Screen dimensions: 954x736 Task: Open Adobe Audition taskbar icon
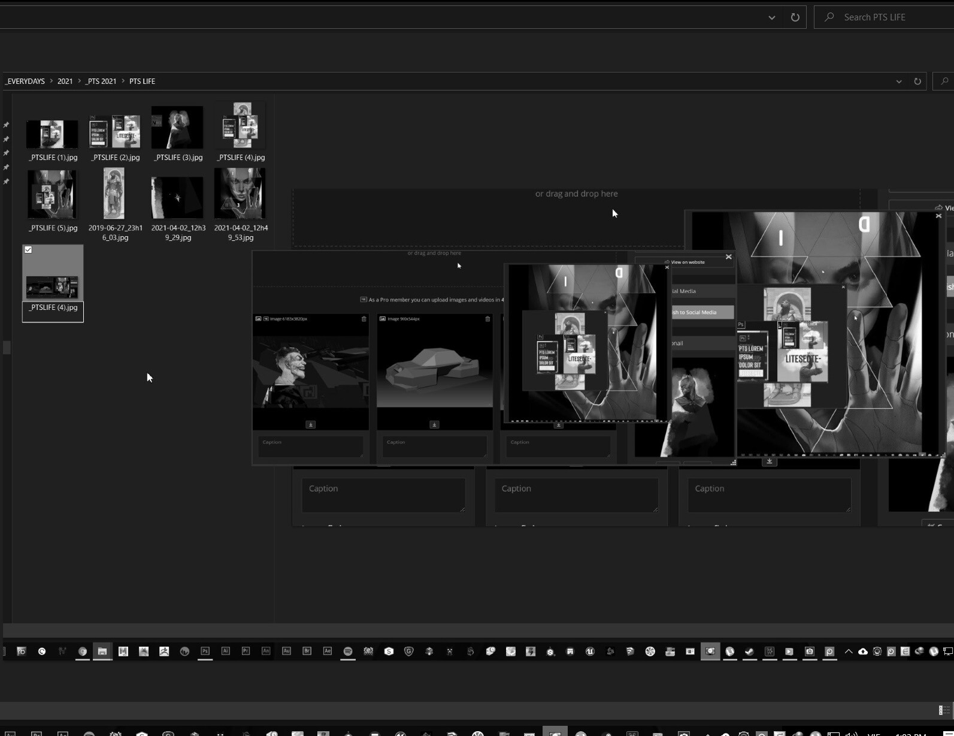pyautogui.click(x=286, y=651)
